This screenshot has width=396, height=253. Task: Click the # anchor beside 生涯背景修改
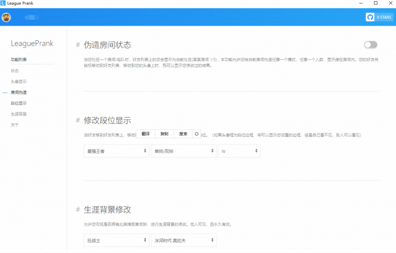point(78,209)
